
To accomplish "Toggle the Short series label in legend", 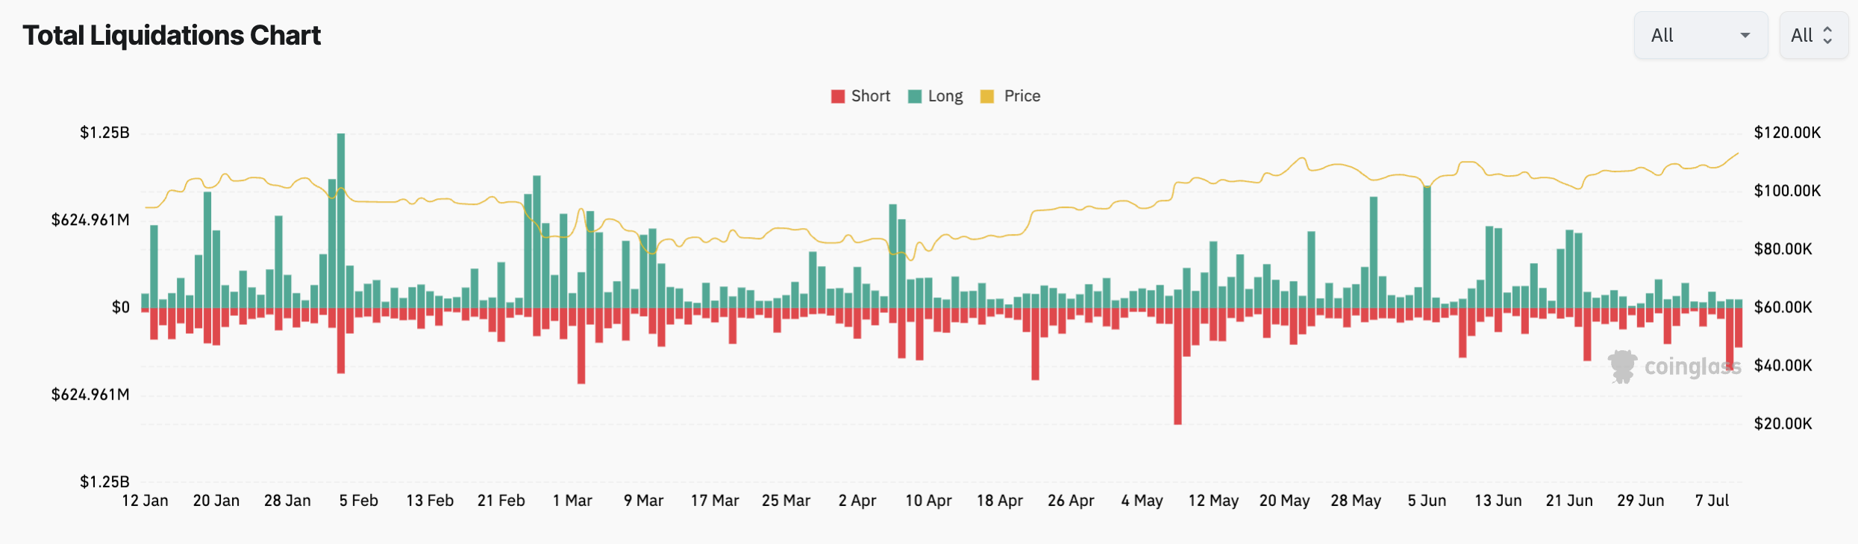I will [x=870, y=96].
